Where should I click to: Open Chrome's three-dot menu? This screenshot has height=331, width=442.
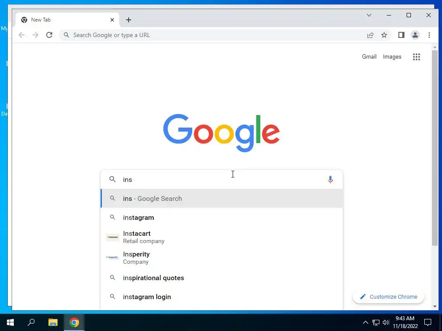click(x=429, y=35)
